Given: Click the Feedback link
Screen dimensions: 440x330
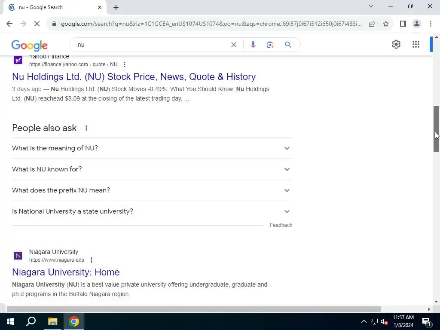Looking at the screenshot, I should click(x=281, y=225).
